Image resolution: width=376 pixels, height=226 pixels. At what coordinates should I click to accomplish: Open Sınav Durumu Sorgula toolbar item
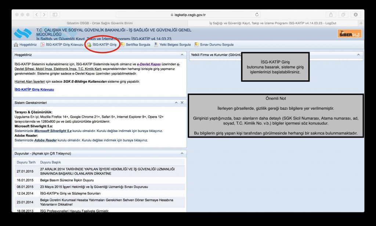click(x=214, y=45)
